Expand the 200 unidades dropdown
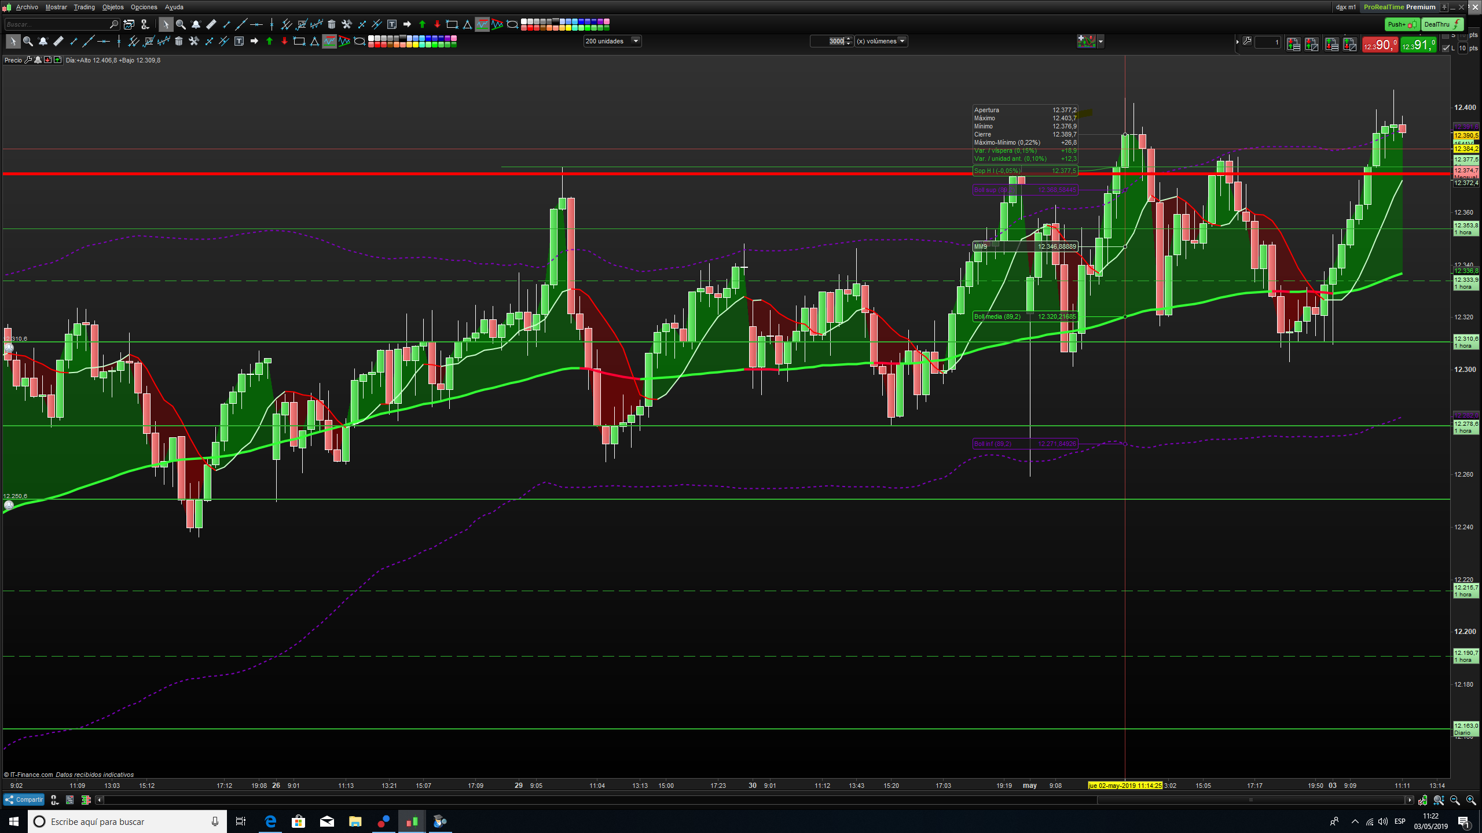1482x833 pixels. click(636, 41)
